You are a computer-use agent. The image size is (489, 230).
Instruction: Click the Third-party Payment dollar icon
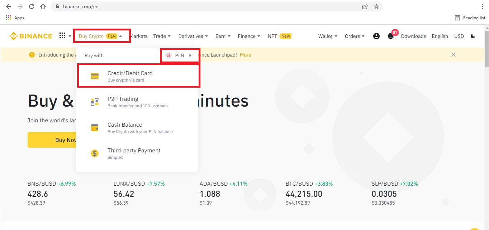coord(95,153)
